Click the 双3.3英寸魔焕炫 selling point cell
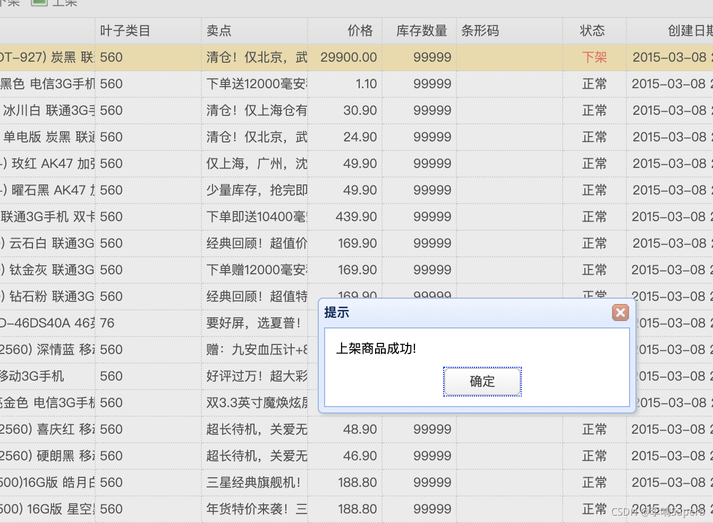This screenshot has height=523, width=713. tap(254, 403)
